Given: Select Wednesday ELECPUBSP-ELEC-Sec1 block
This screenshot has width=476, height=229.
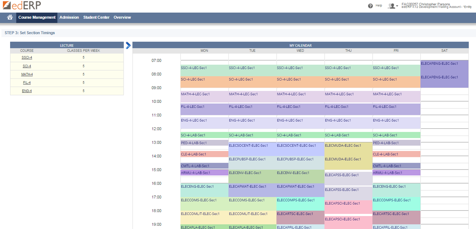Looking at the screenshot, I should [x=301, y=163].
